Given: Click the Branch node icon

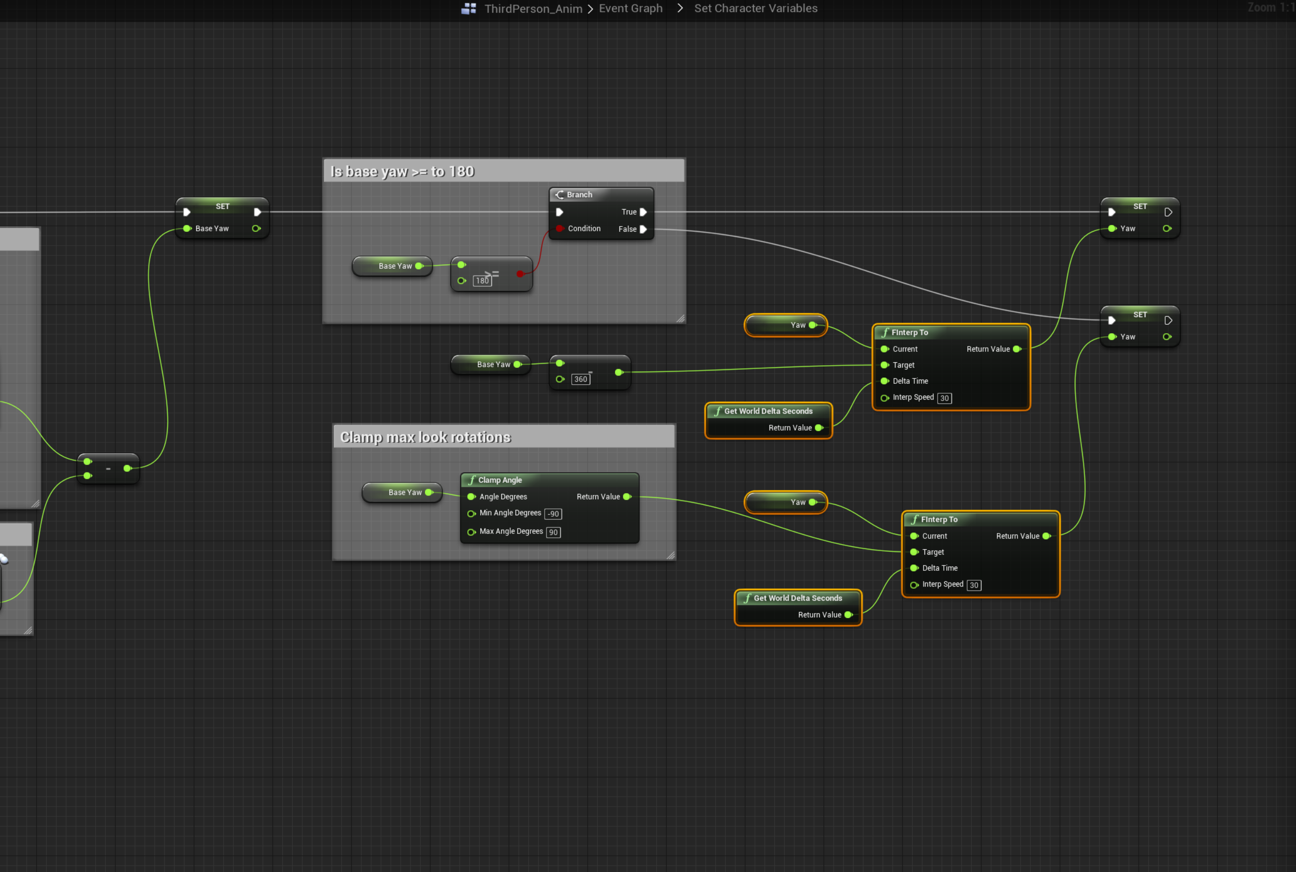Looking at the screenshot, I should pyautogui.click(x=559, y=195).
